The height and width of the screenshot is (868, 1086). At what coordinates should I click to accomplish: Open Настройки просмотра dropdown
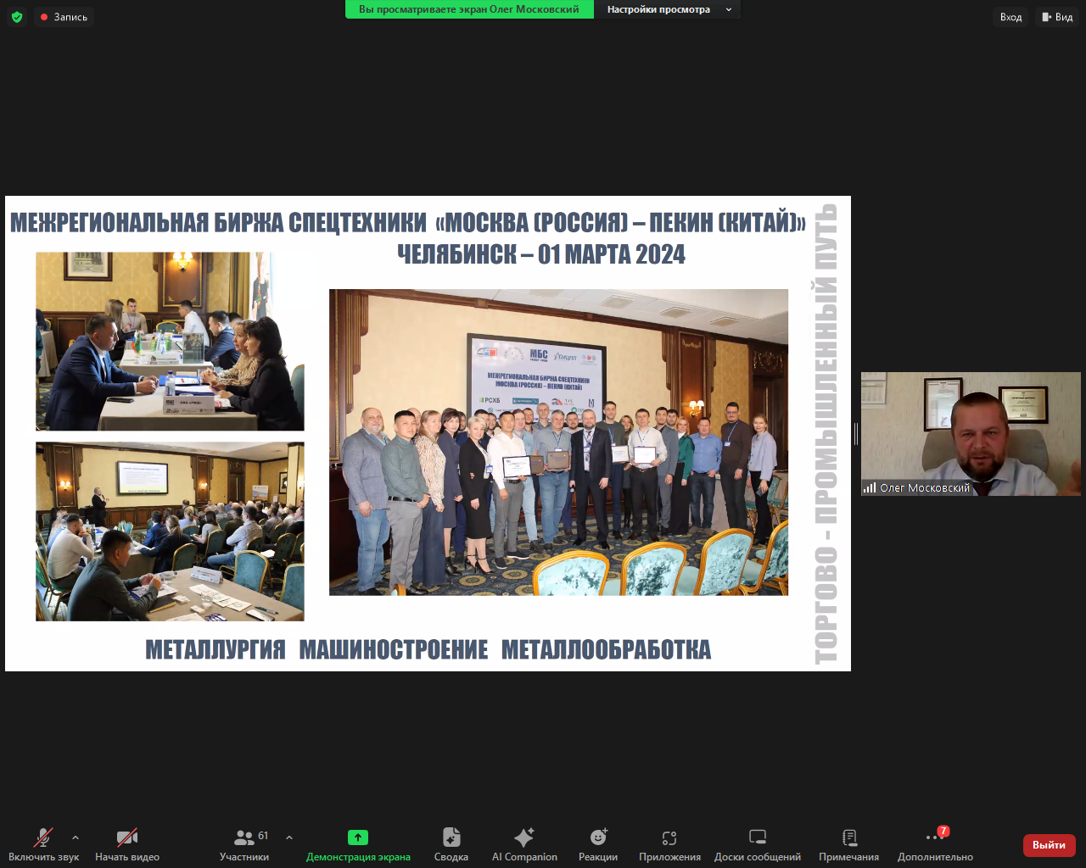coord(669,9)
